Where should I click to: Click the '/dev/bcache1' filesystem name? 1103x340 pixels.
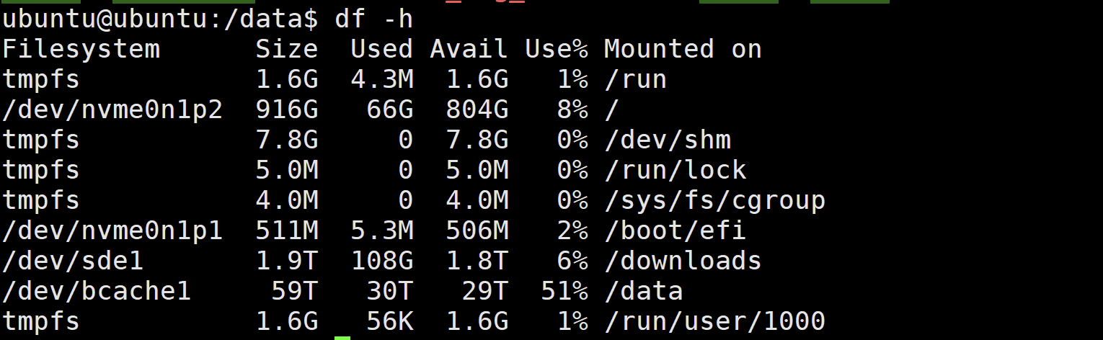[x=97, y=291]
